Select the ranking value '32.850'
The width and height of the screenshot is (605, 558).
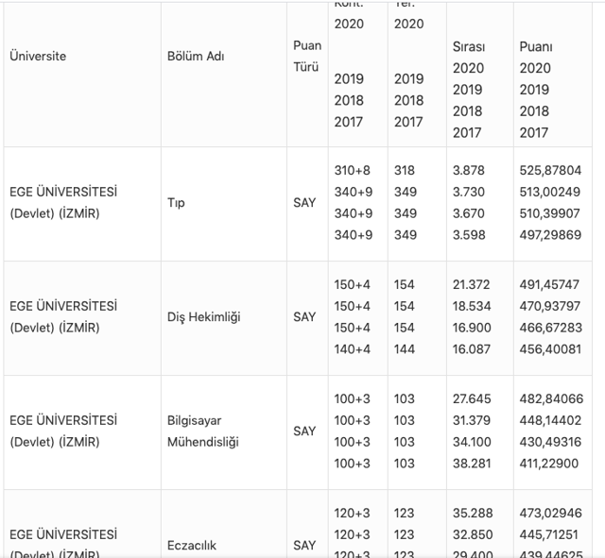click(473, 535)
